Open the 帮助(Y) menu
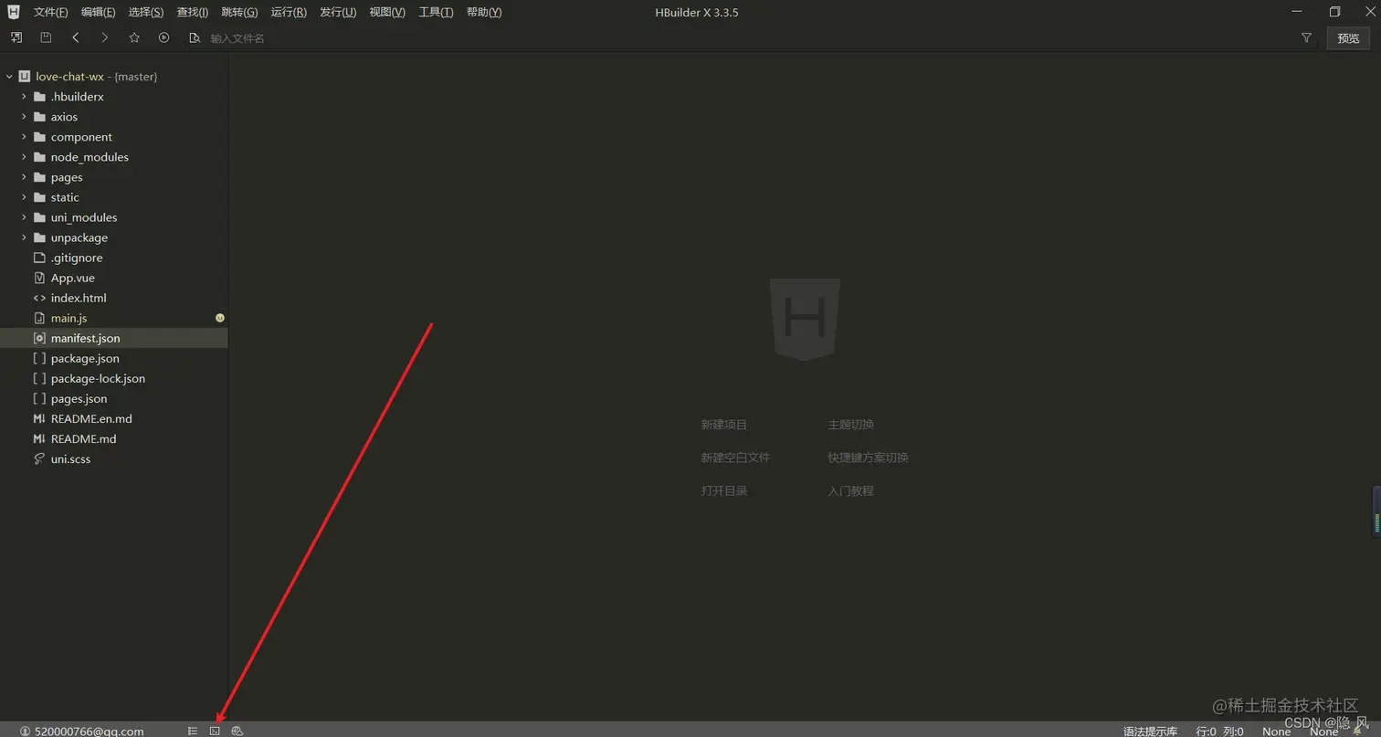This screenshot has width=1381, height=737. pos(484,12)
